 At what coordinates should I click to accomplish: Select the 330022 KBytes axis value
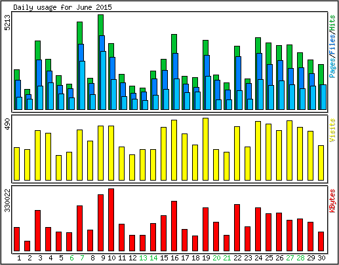click(8, 200)
